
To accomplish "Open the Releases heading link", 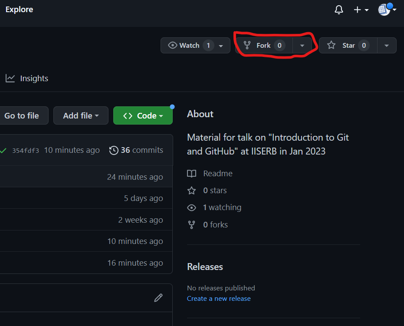I will click(205, 267).
